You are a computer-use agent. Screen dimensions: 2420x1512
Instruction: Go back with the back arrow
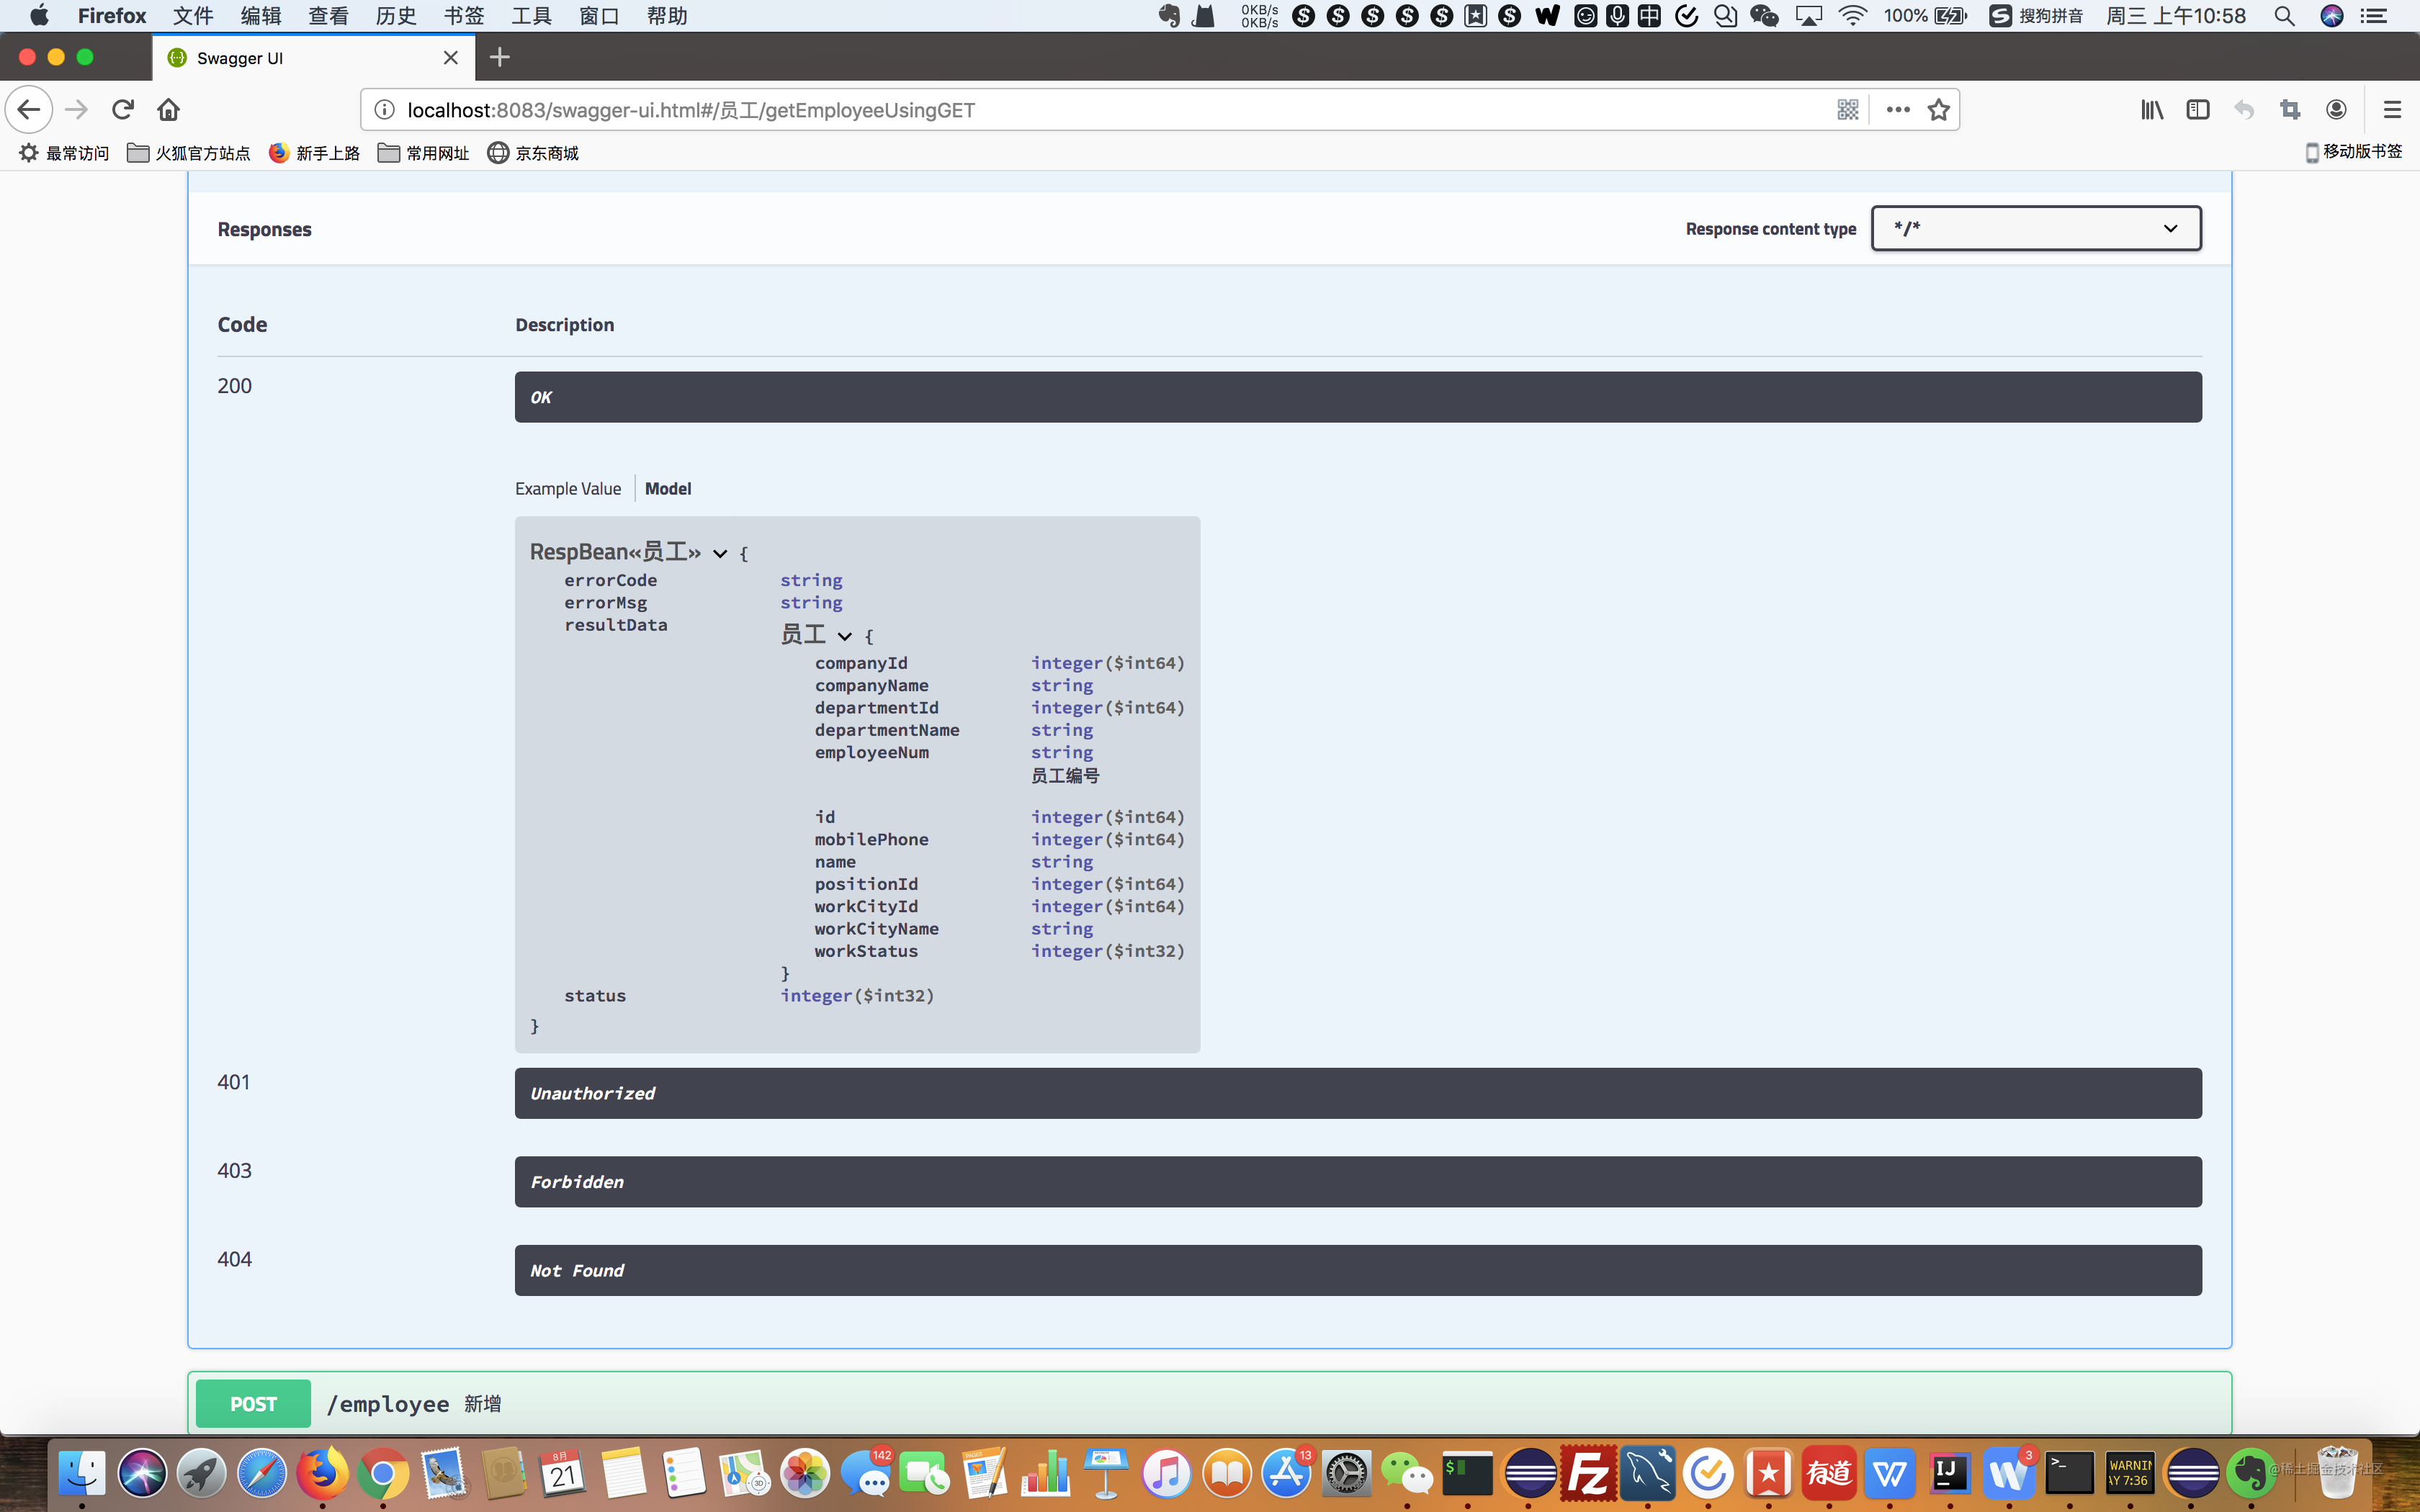(x=29, y=110)
